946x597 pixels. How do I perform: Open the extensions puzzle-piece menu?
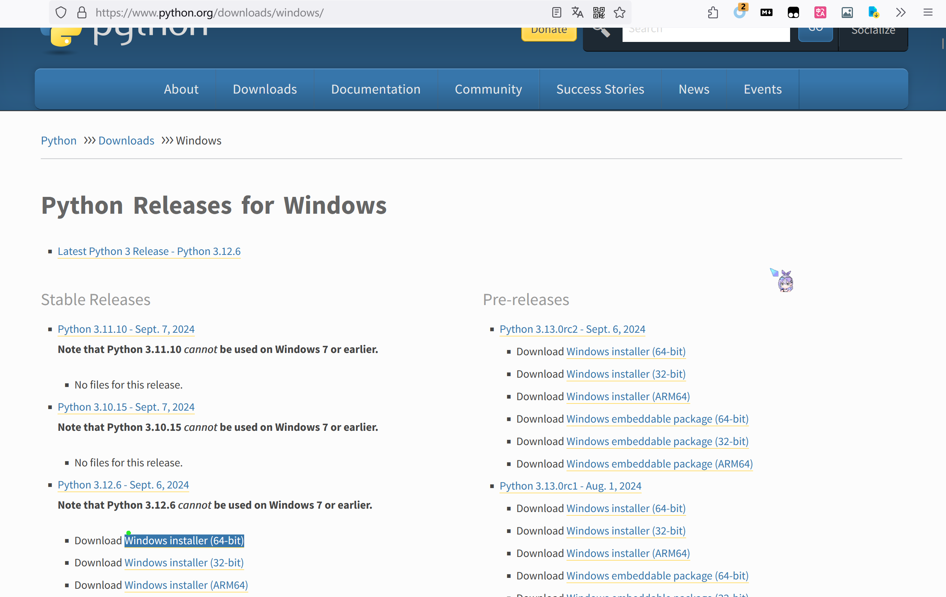coord(713,12)
